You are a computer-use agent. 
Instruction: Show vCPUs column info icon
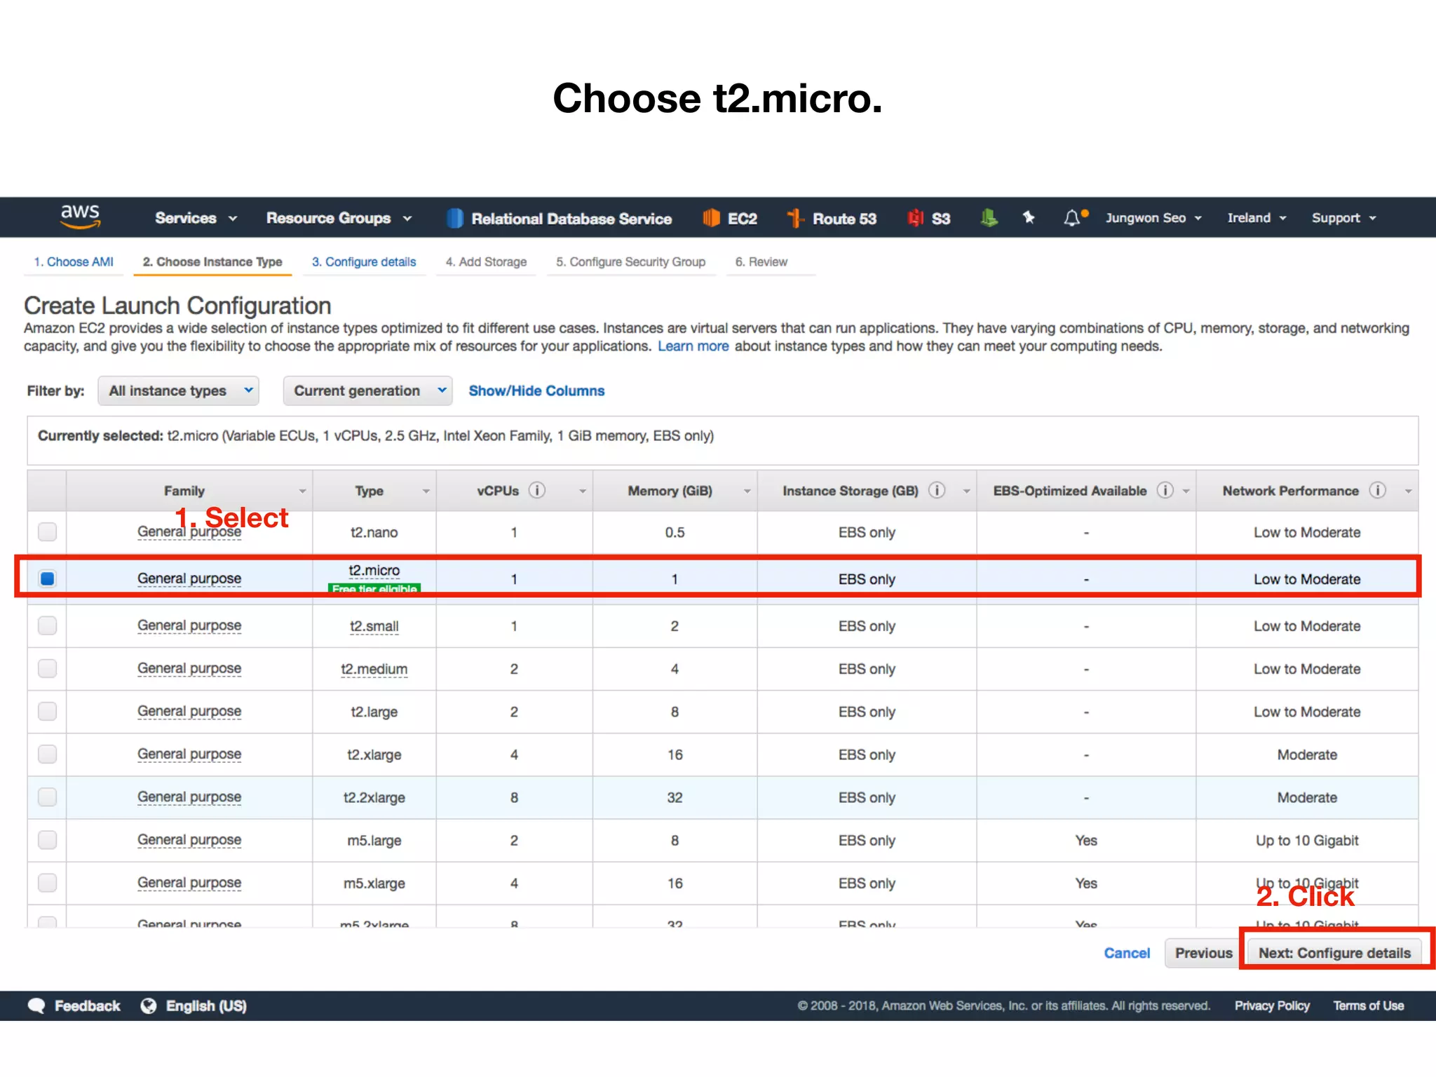tap(537, 490)
